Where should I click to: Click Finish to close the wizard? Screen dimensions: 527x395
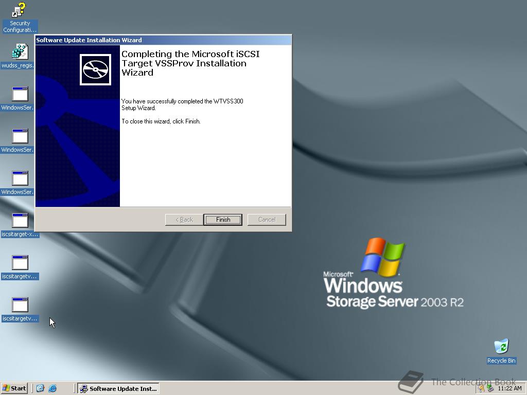click(x=223, y=220)
